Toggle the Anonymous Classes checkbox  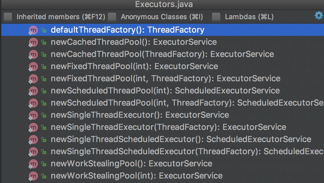112,17
